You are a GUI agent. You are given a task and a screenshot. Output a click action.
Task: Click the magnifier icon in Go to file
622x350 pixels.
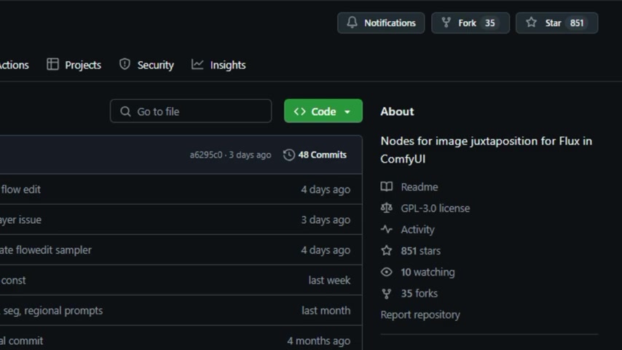pyautogui.click(x=125, y=112)
